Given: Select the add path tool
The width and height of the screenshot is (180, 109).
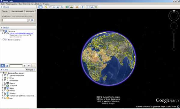Looking at the screenshot, I should click(54, 7).
